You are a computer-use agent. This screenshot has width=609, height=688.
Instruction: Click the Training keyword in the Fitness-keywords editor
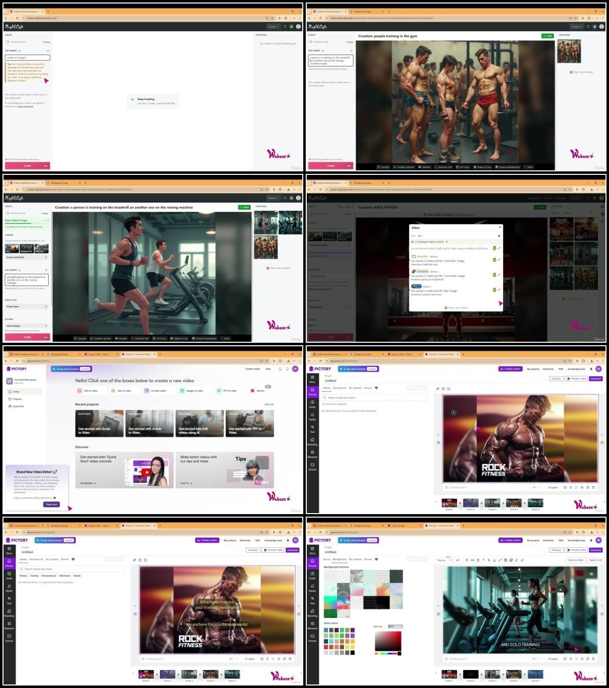coord(34,576)
